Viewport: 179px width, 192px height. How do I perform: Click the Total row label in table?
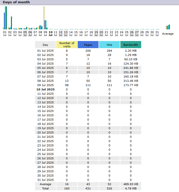pos(45,188)
